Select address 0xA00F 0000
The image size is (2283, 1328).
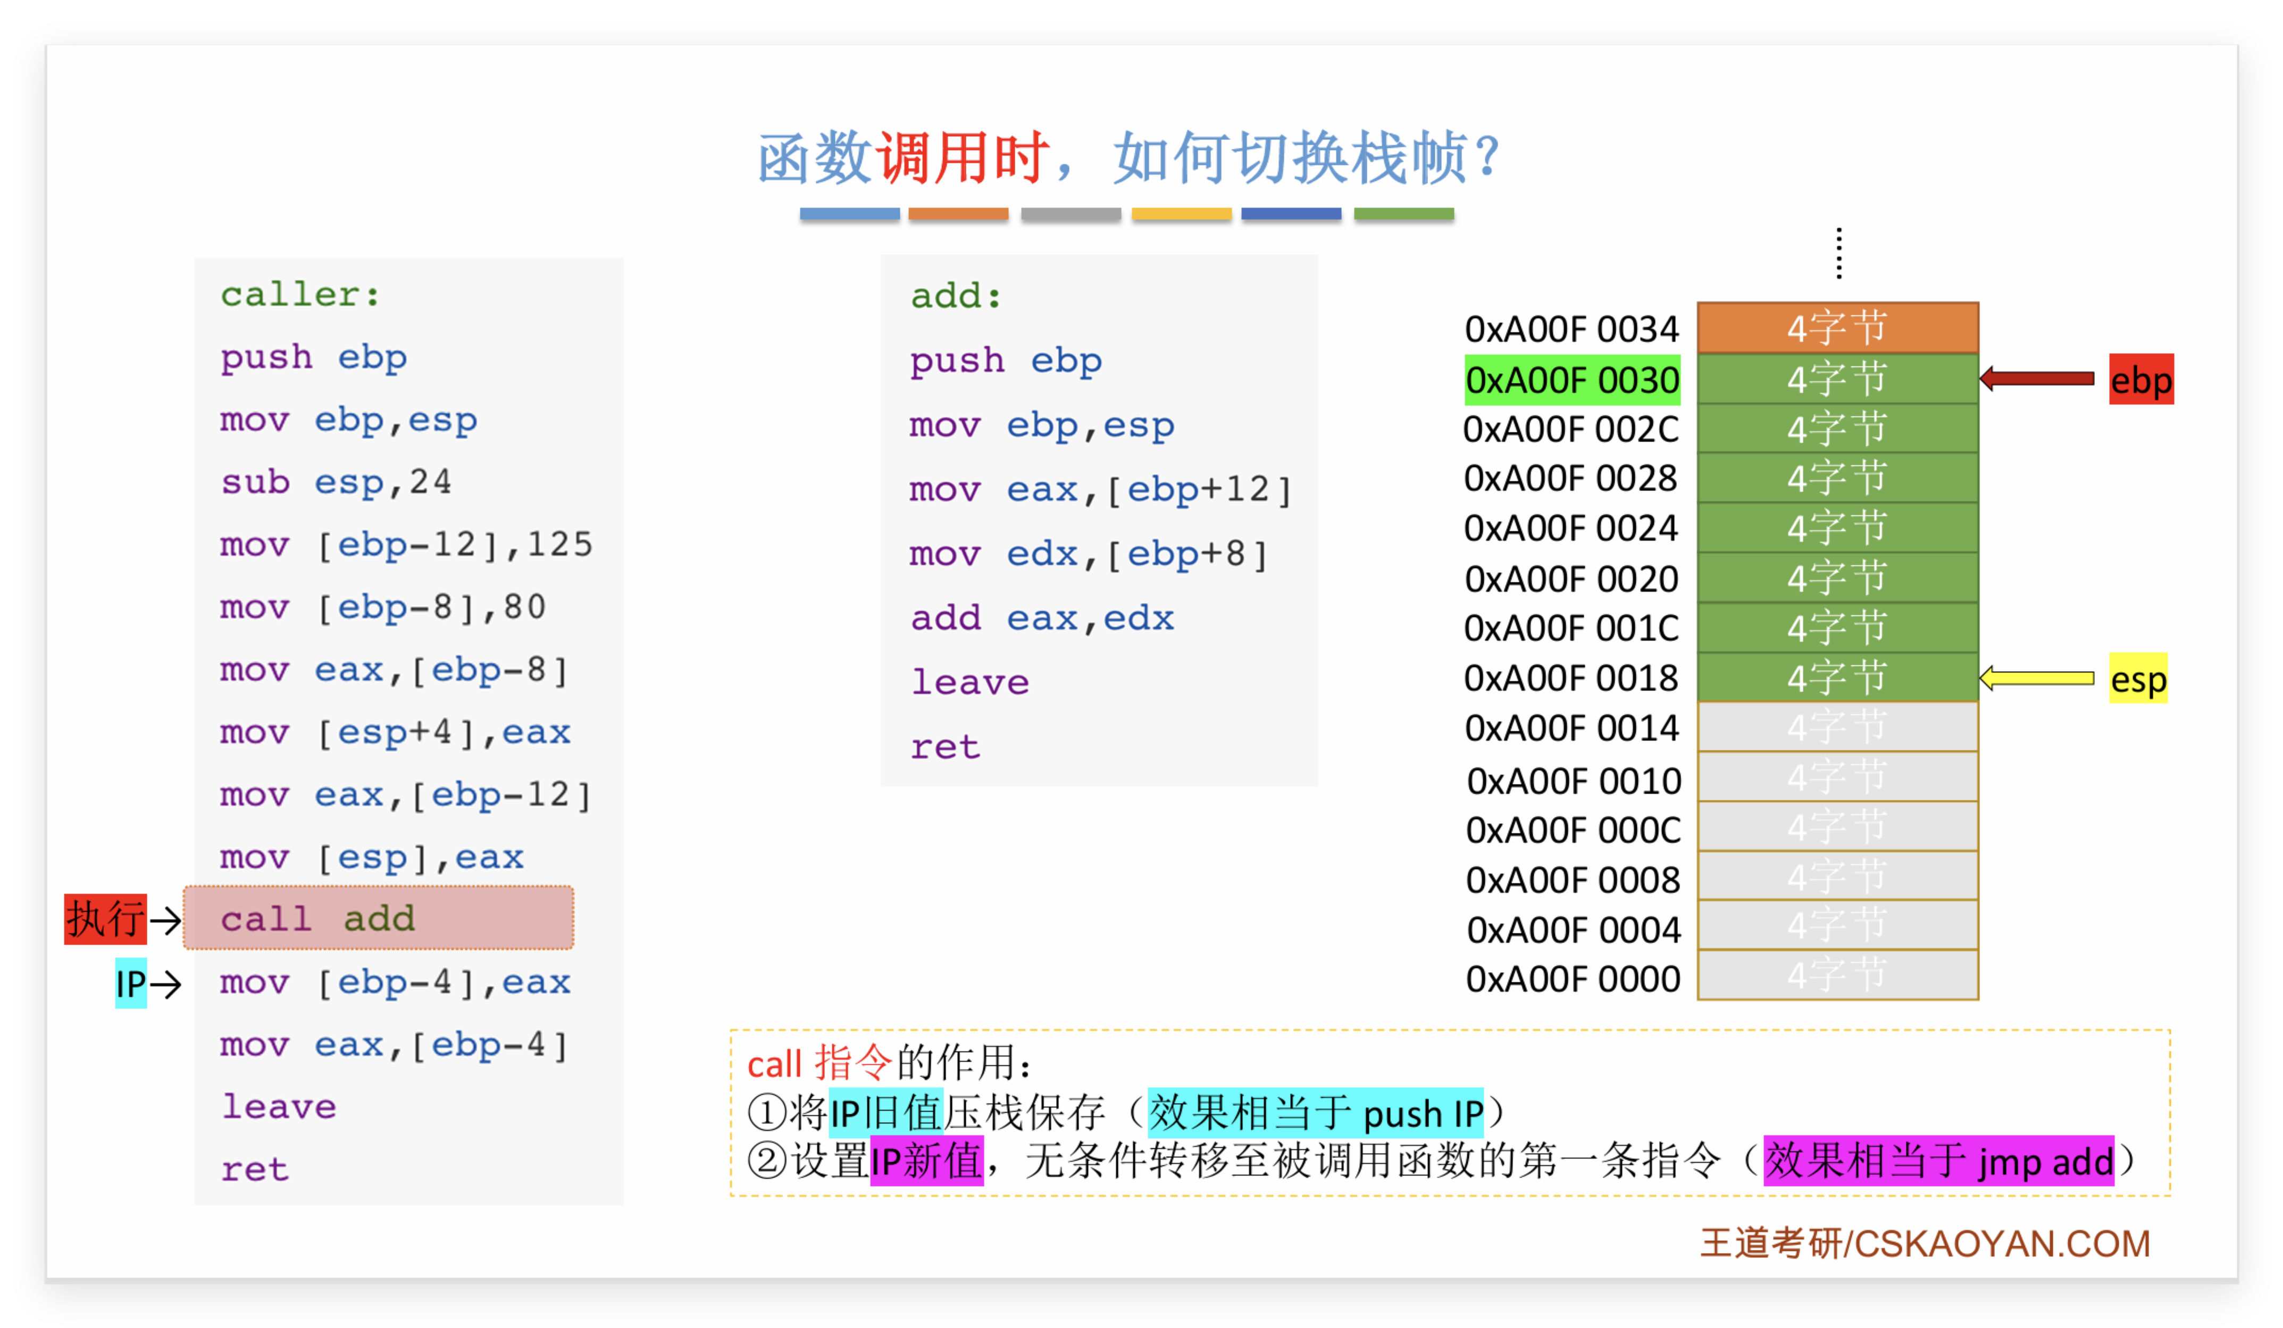[x=1573, y=979]
